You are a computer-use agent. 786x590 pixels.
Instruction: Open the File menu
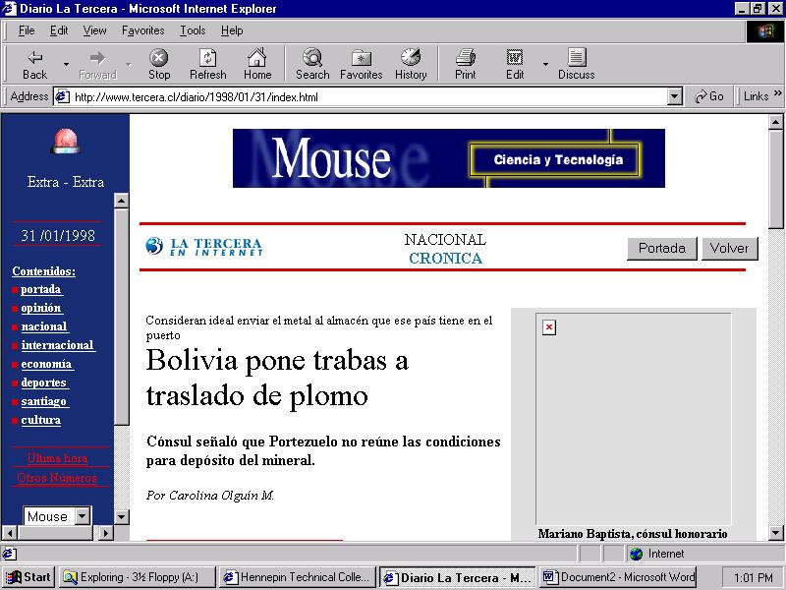[x=27, y=30]
